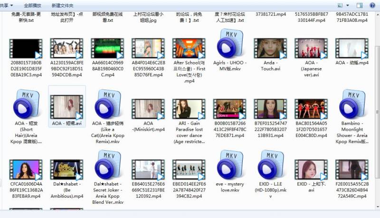Image resolution: width=380 pixels, height=218 pixels.
Task: Select EXID - 上和下.avi thumbnail
Action: point(311,170)
